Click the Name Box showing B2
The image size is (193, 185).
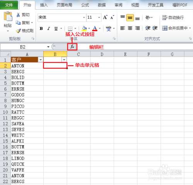pos(23,47)
